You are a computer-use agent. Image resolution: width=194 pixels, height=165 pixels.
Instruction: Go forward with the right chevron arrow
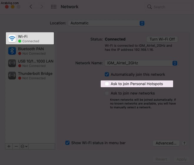pos(42,7)
